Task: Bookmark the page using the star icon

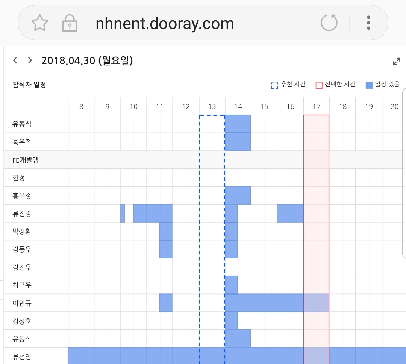Action: 40,23
